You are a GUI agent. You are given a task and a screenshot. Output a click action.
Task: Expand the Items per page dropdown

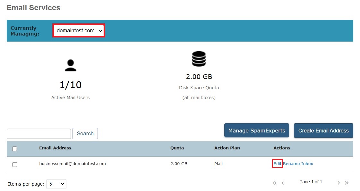click(56, 184)
